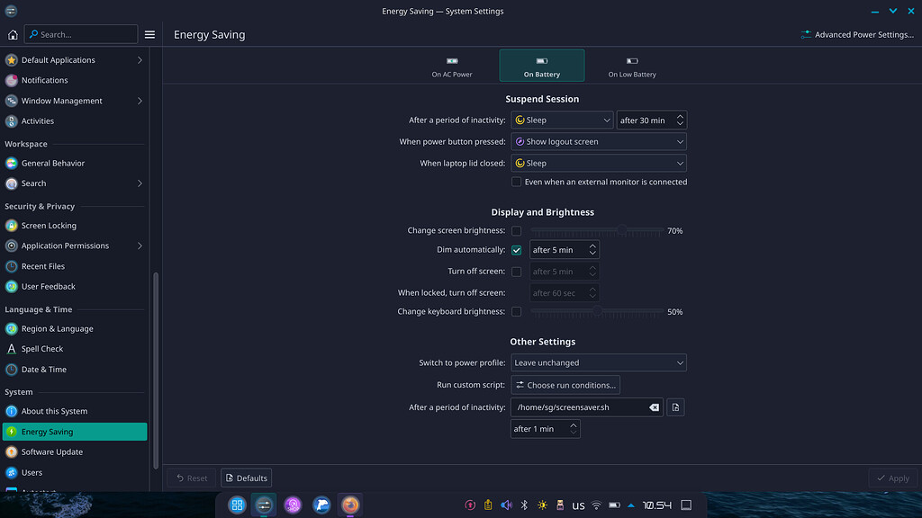Image resolution: width=922 pixels, height=518 pixels.
Task: Click the Defaults button
Action: [x=246, y=478]
